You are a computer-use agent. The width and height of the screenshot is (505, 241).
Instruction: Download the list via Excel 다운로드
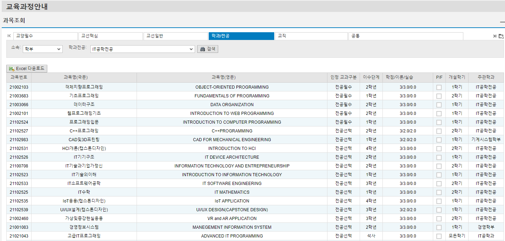pos(27,69)
